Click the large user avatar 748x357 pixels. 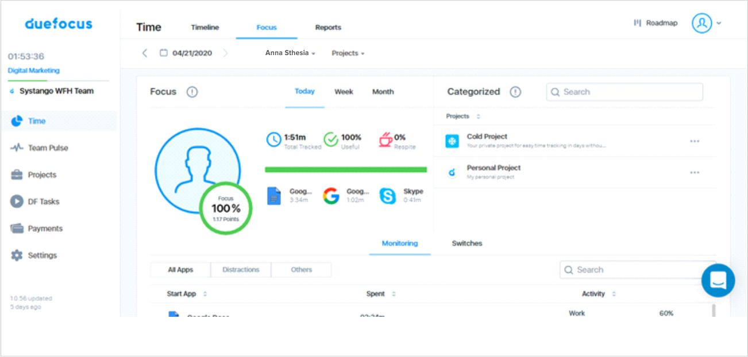pos(198,170)
